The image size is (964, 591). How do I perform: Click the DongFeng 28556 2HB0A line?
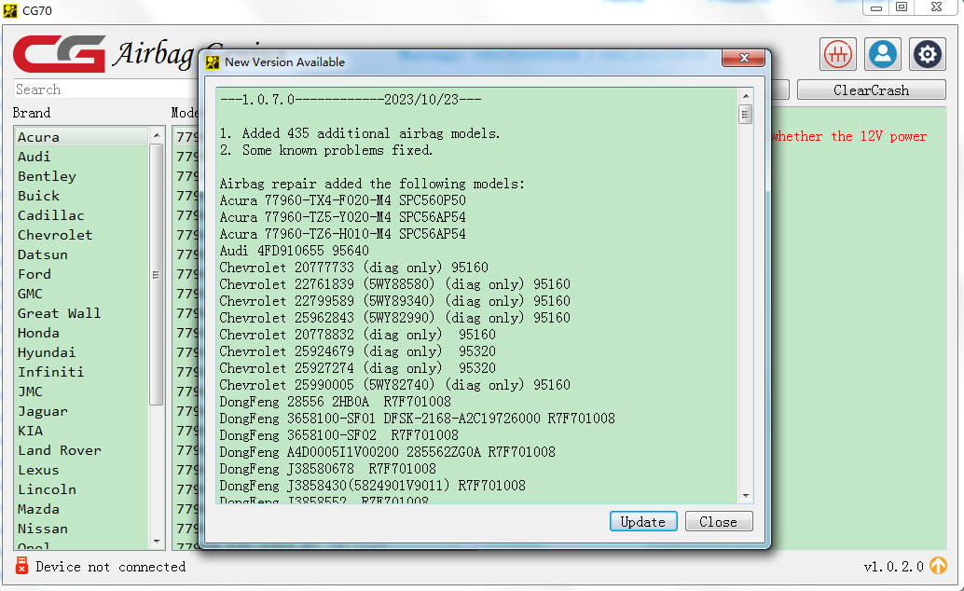[335, 402]
